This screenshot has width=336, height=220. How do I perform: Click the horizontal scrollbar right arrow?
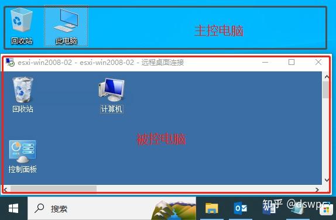[x=317, y=190]
